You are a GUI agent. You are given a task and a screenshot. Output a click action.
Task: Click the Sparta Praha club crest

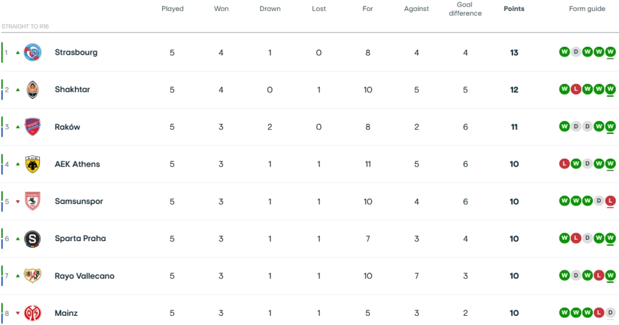(33, 239)
